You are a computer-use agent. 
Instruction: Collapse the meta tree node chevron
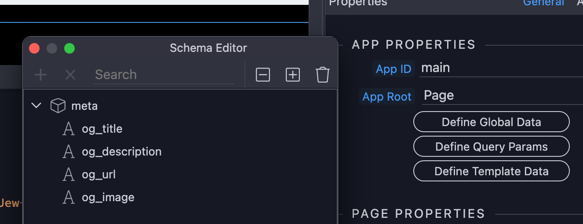[x=37, y=106]
